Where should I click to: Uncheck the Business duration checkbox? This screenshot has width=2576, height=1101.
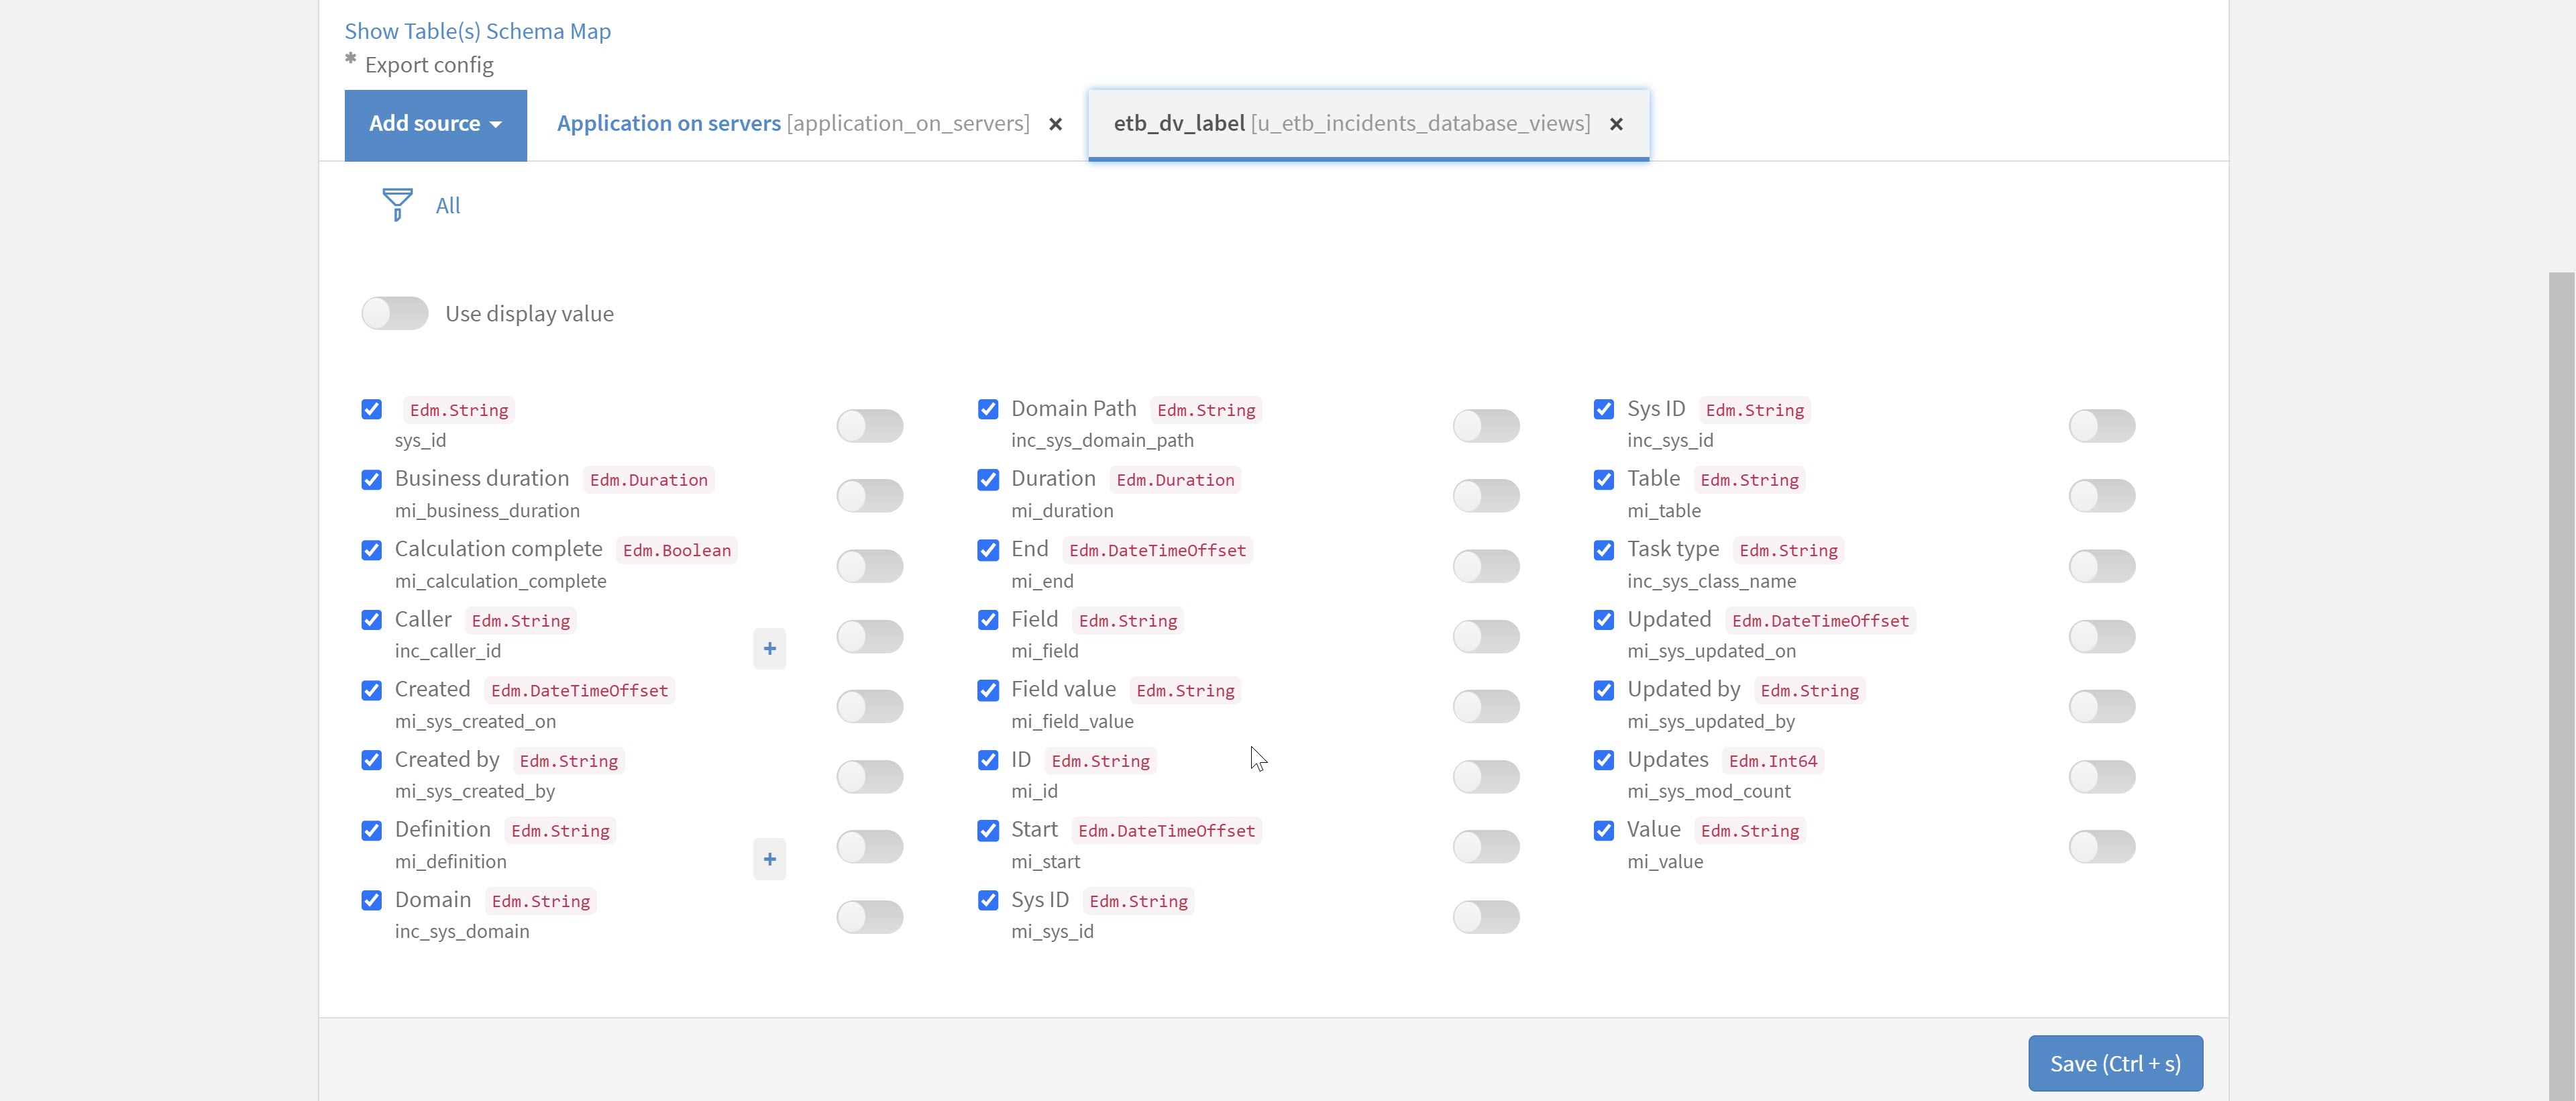(372, 480)
